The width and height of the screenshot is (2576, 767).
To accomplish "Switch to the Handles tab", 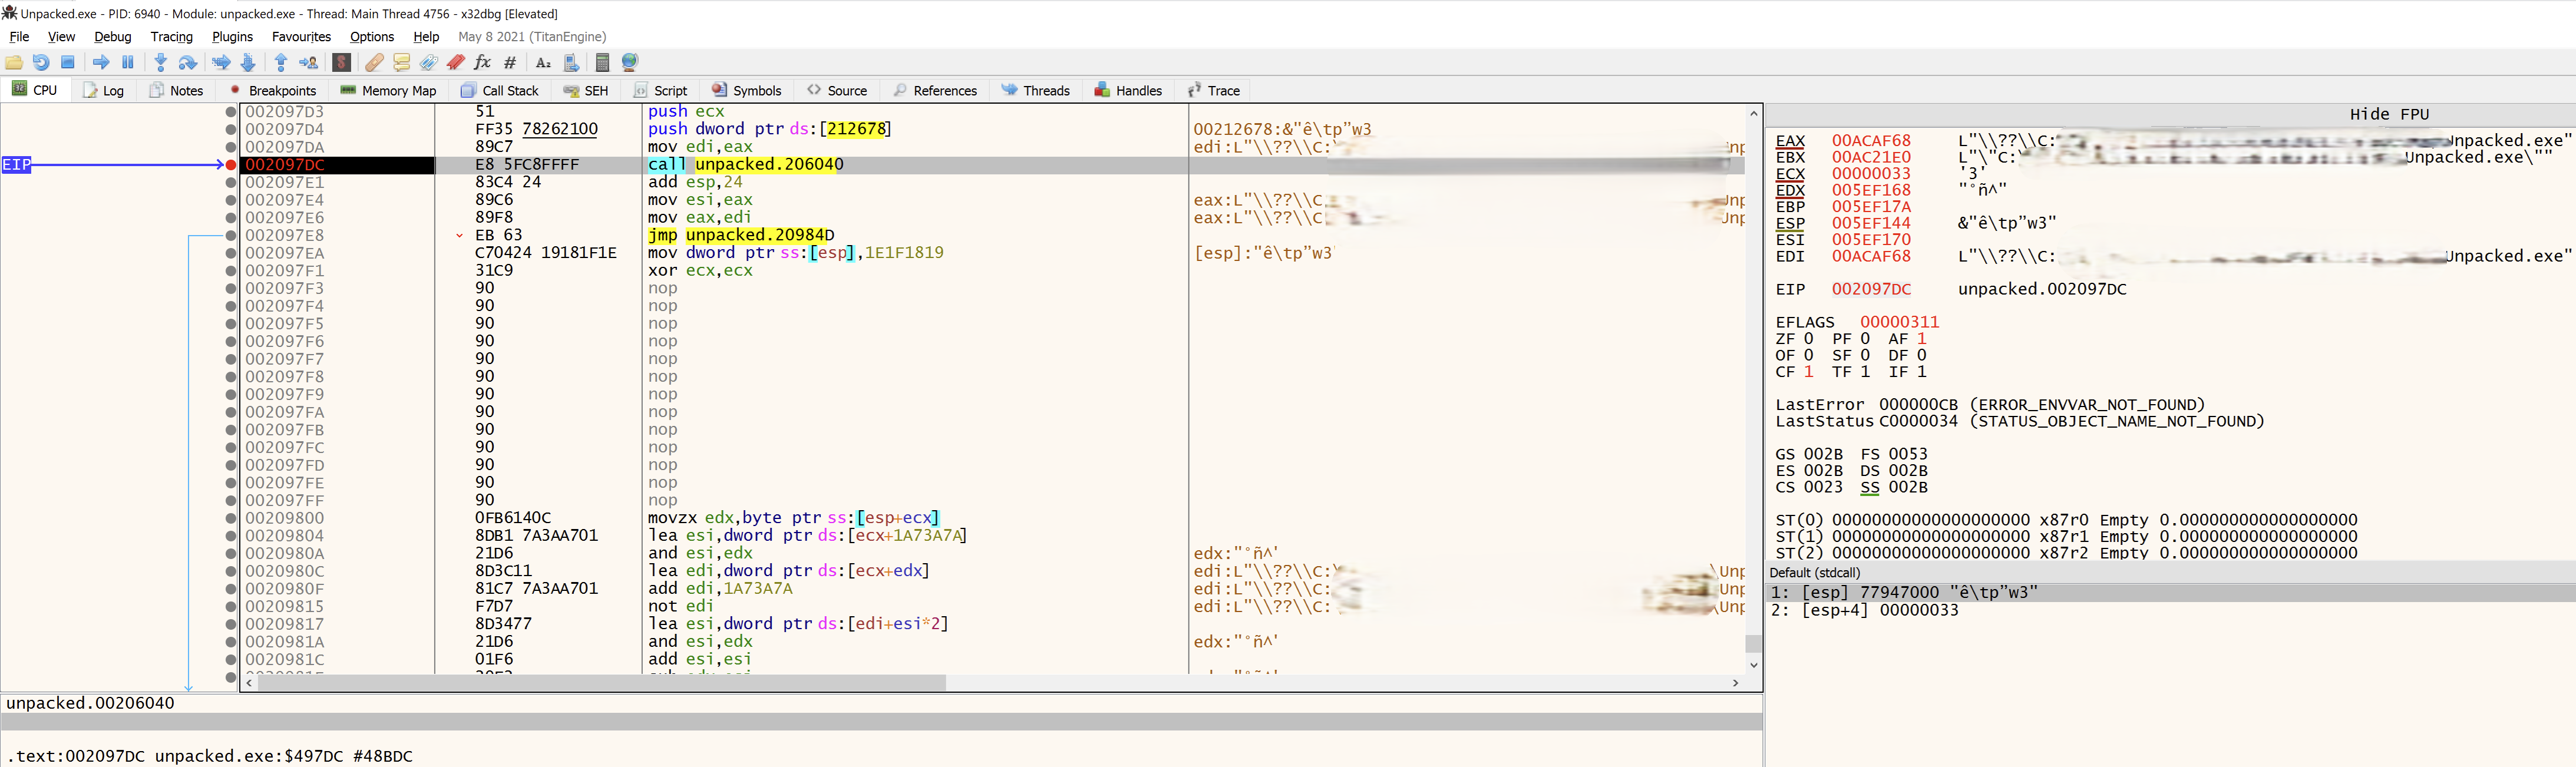I will (x=1128, y=90).
